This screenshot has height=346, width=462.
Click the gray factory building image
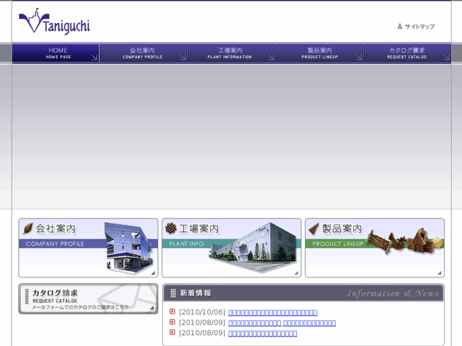[254, 247]
